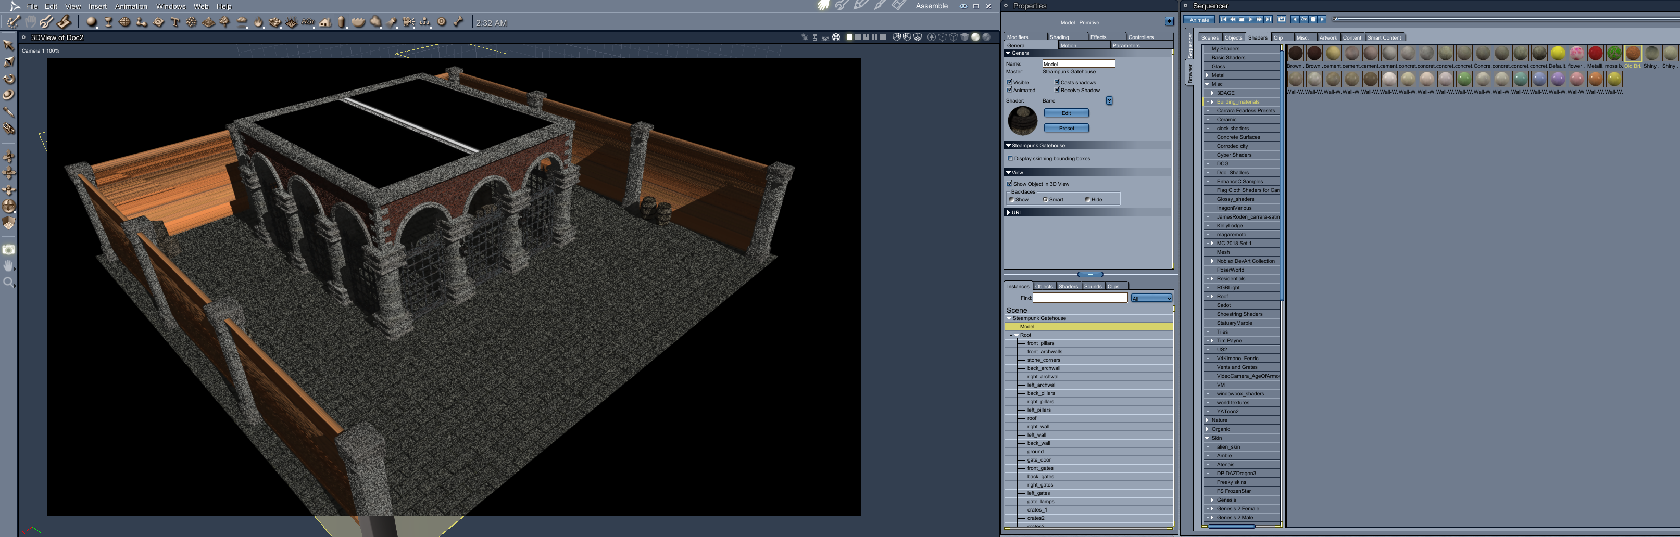Click the metaball object icon
1680x537 pixels.
142,22
